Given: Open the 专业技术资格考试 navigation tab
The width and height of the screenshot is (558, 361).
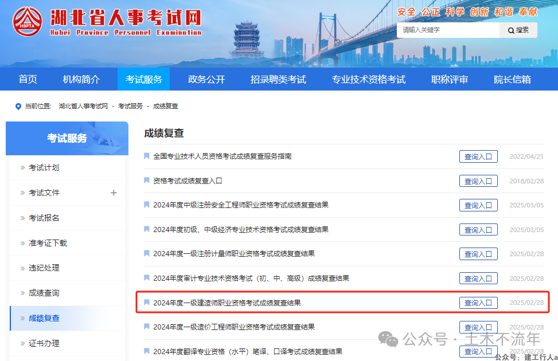Looking at the screenshot, I should (x=369, y=79).
